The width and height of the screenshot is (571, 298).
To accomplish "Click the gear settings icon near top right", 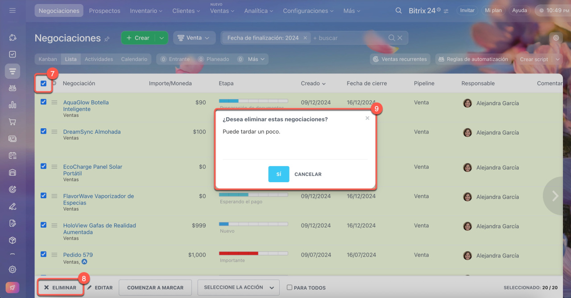I will [556, 38].
